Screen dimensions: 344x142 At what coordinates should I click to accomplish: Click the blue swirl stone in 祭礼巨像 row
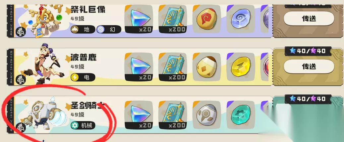241,19
